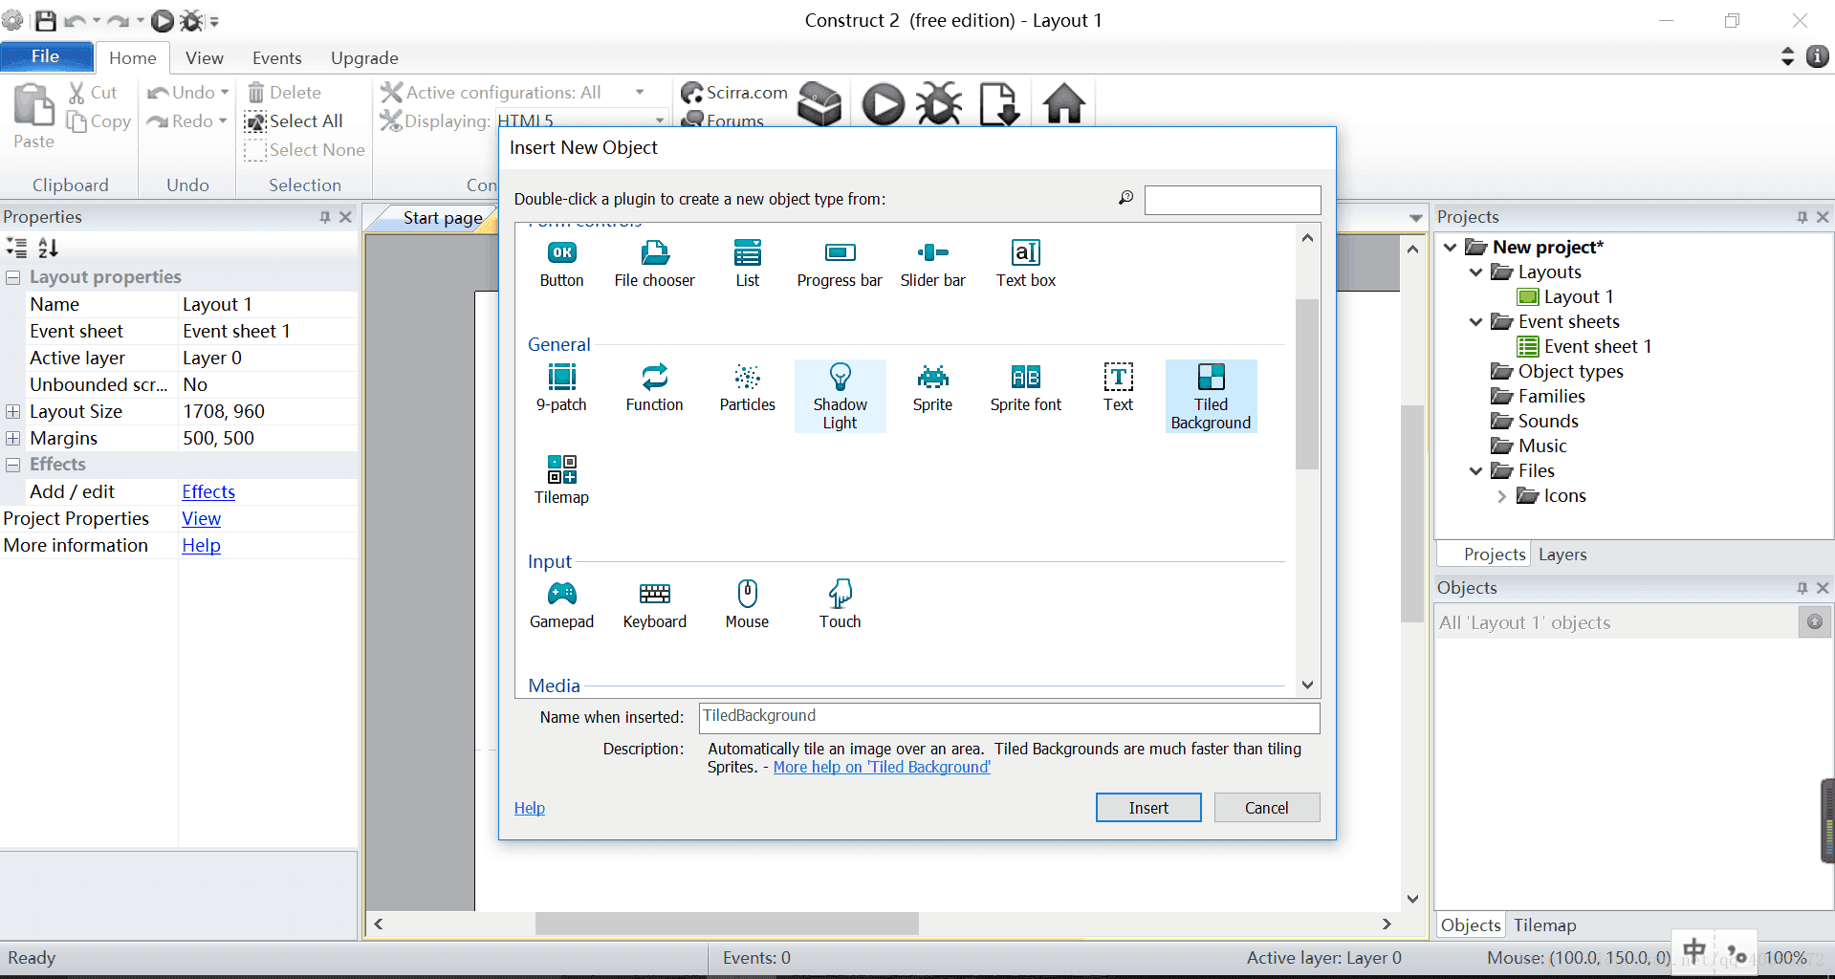Screen dimensions: 1835x979
Task: Click the plugin list scrollbar down arrow
Action: tap(1307, 685)
